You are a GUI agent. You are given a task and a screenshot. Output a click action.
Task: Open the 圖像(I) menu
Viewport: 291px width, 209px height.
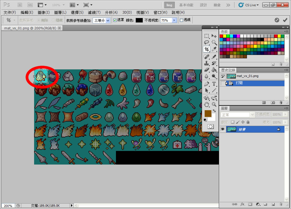click(x=43, y=12)
